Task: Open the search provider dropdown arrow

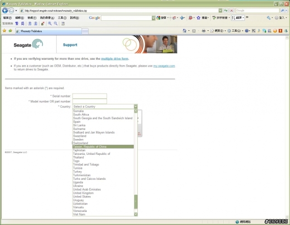Action: coord(286,10)
